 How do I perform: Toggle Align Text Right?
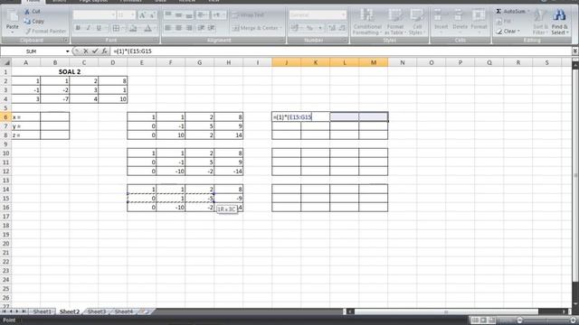189,28
